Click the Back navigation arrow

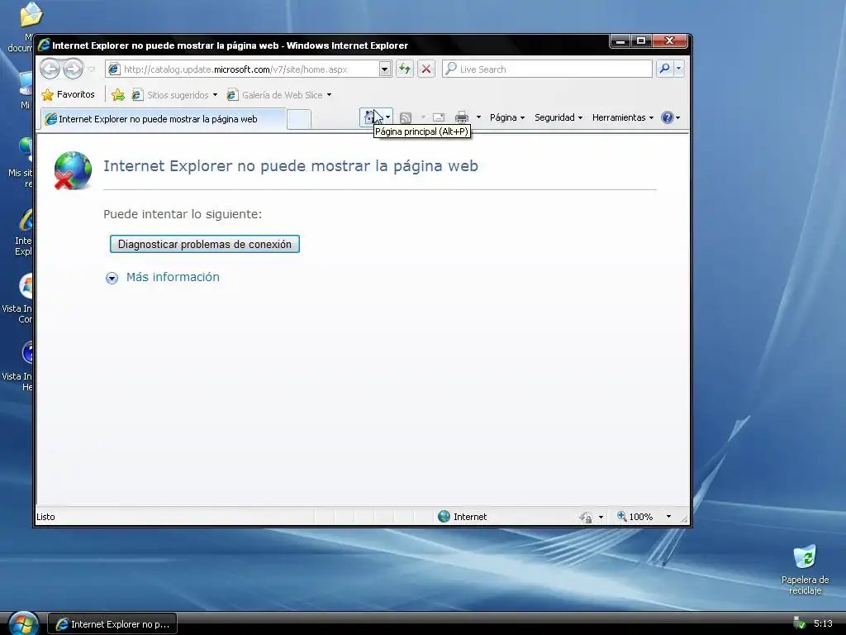point(50,69)
